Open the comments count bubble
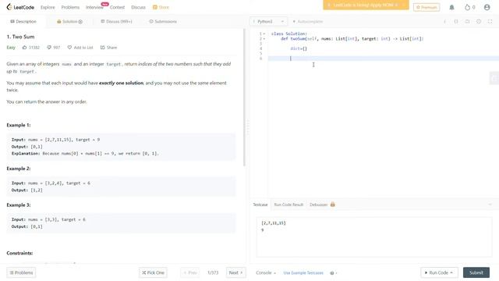Image resolution: width=499 pixels, height=281 pixels. tap(54, 48)
